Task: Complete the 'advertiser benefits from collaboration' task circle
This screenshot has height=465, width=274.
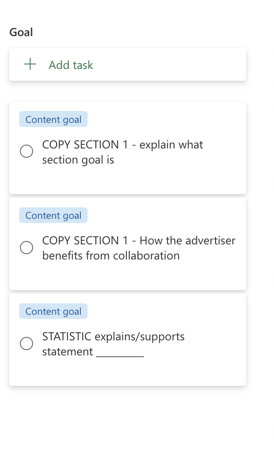Action: click(26, 247)
